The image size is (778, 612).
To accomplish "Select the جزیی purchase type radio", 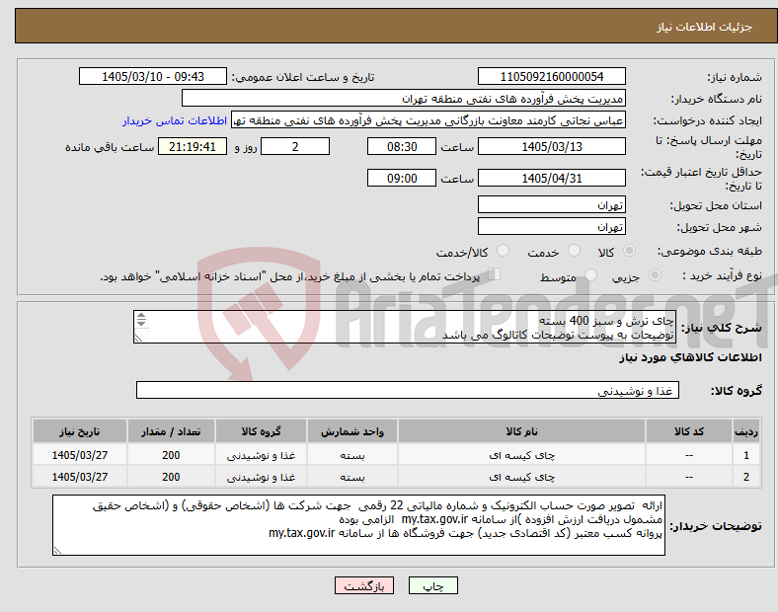I will (655, 275).
